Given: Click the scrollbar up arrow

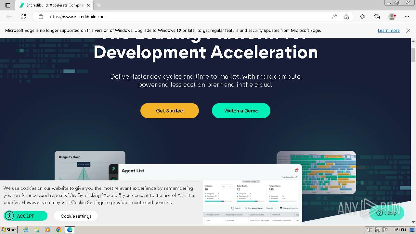Looking at the screenshot, I should (x=413, y=41).
